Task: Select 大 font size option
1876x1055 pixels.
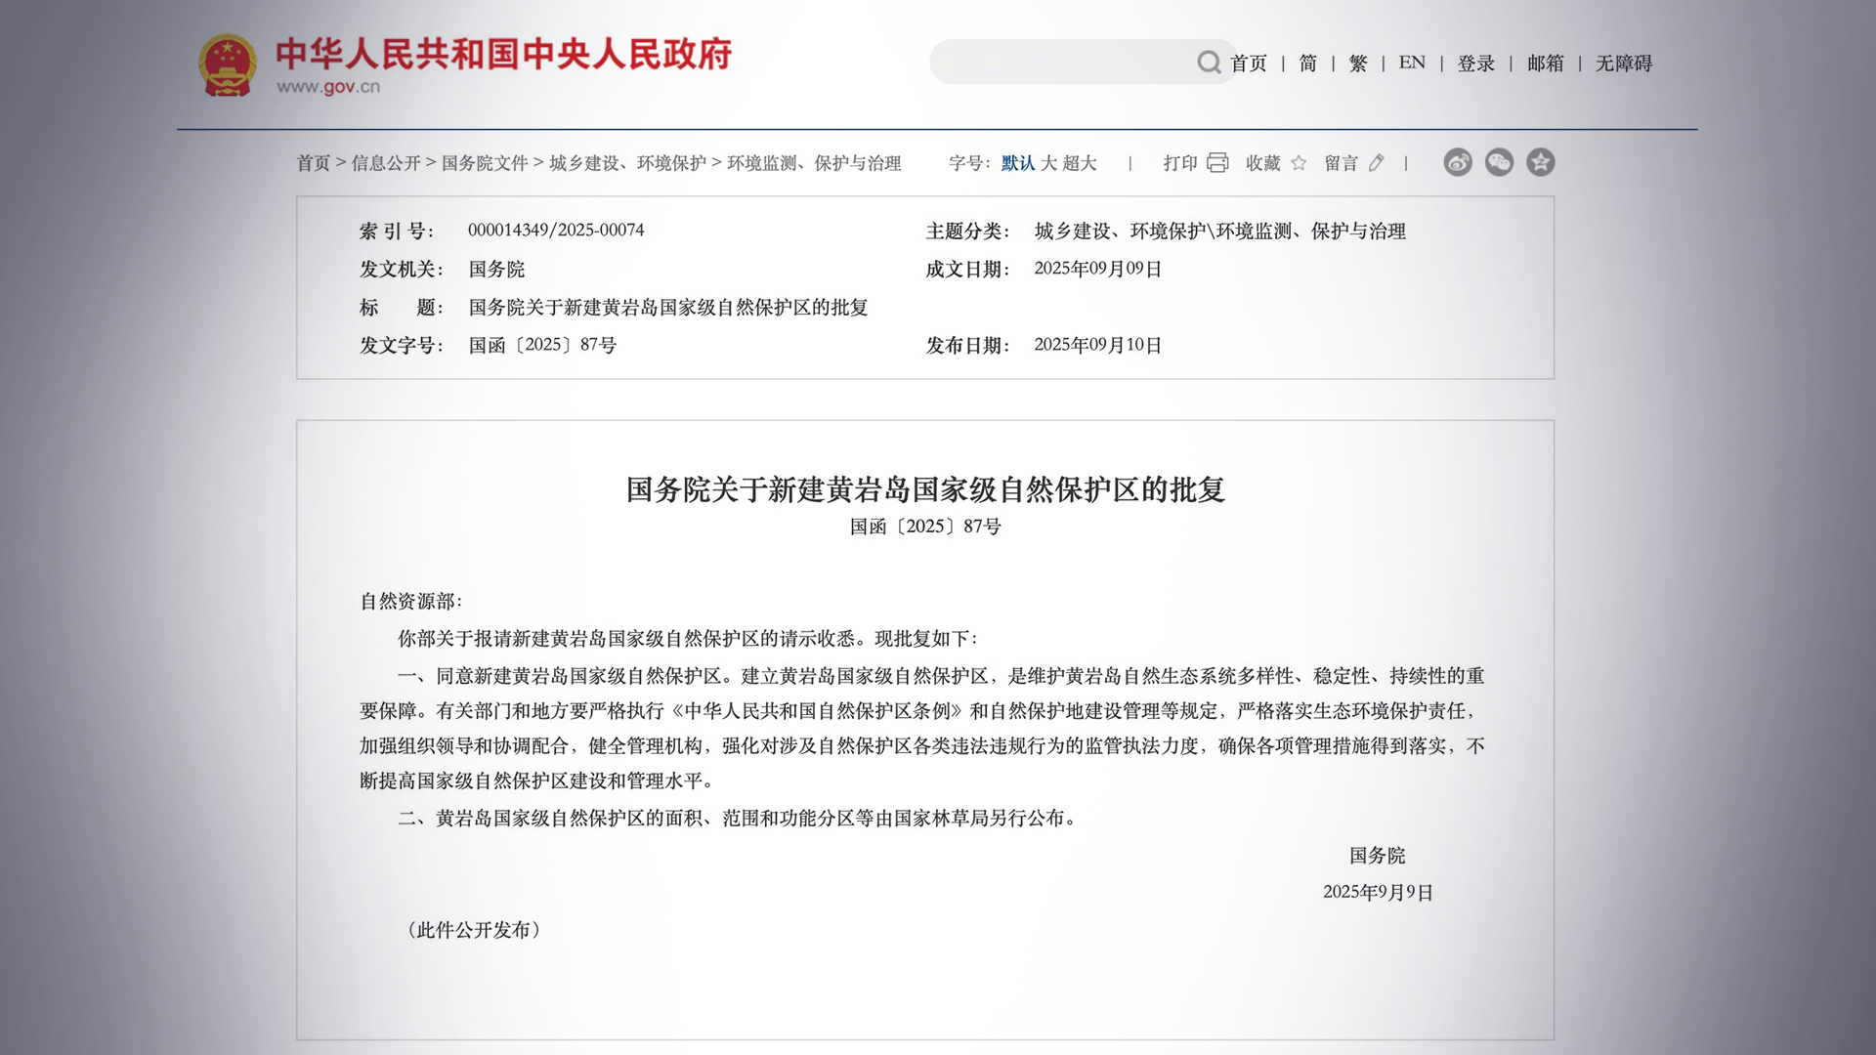Action: [1053, 163]
